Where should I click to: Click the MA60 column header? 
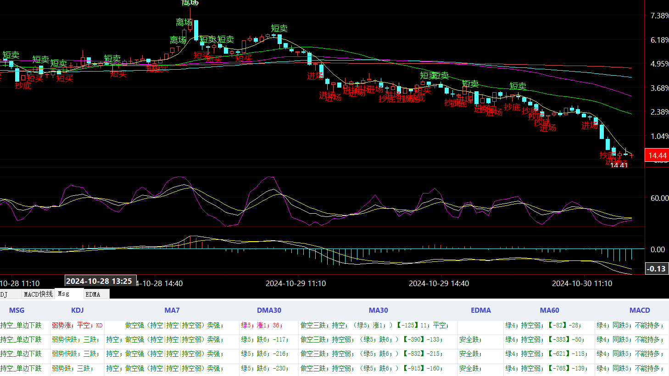click(550, 310)
